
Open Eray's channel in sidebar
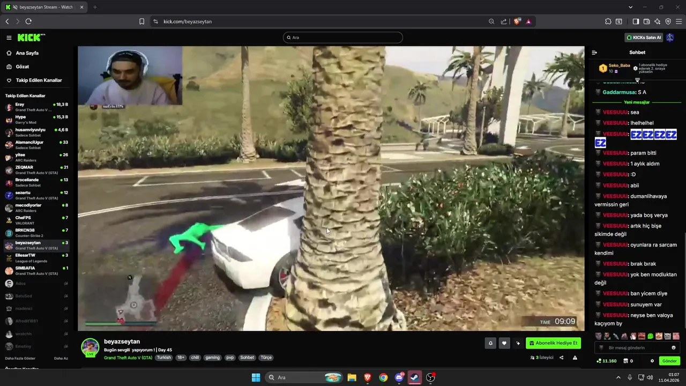click(36, 107)
